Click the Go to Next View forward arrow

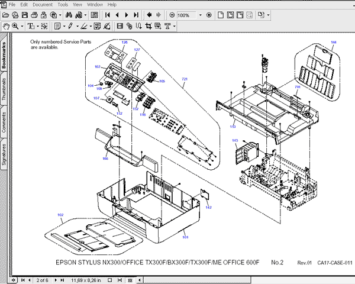point(159,15)
